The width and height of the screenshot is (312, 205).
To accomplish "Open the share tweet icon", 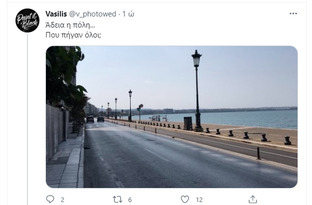I will 253,199.
